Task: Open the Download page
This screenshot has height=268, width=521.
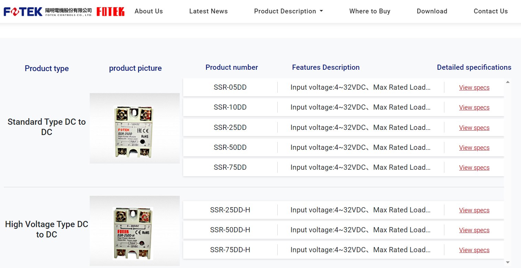Action: pos(432,11)
